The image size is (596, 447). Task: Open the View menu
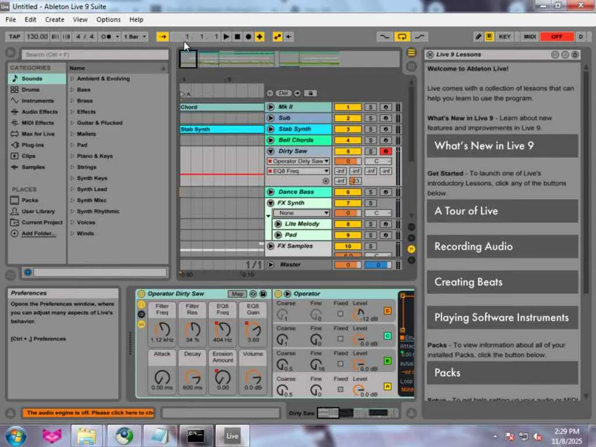pos(80,19)
